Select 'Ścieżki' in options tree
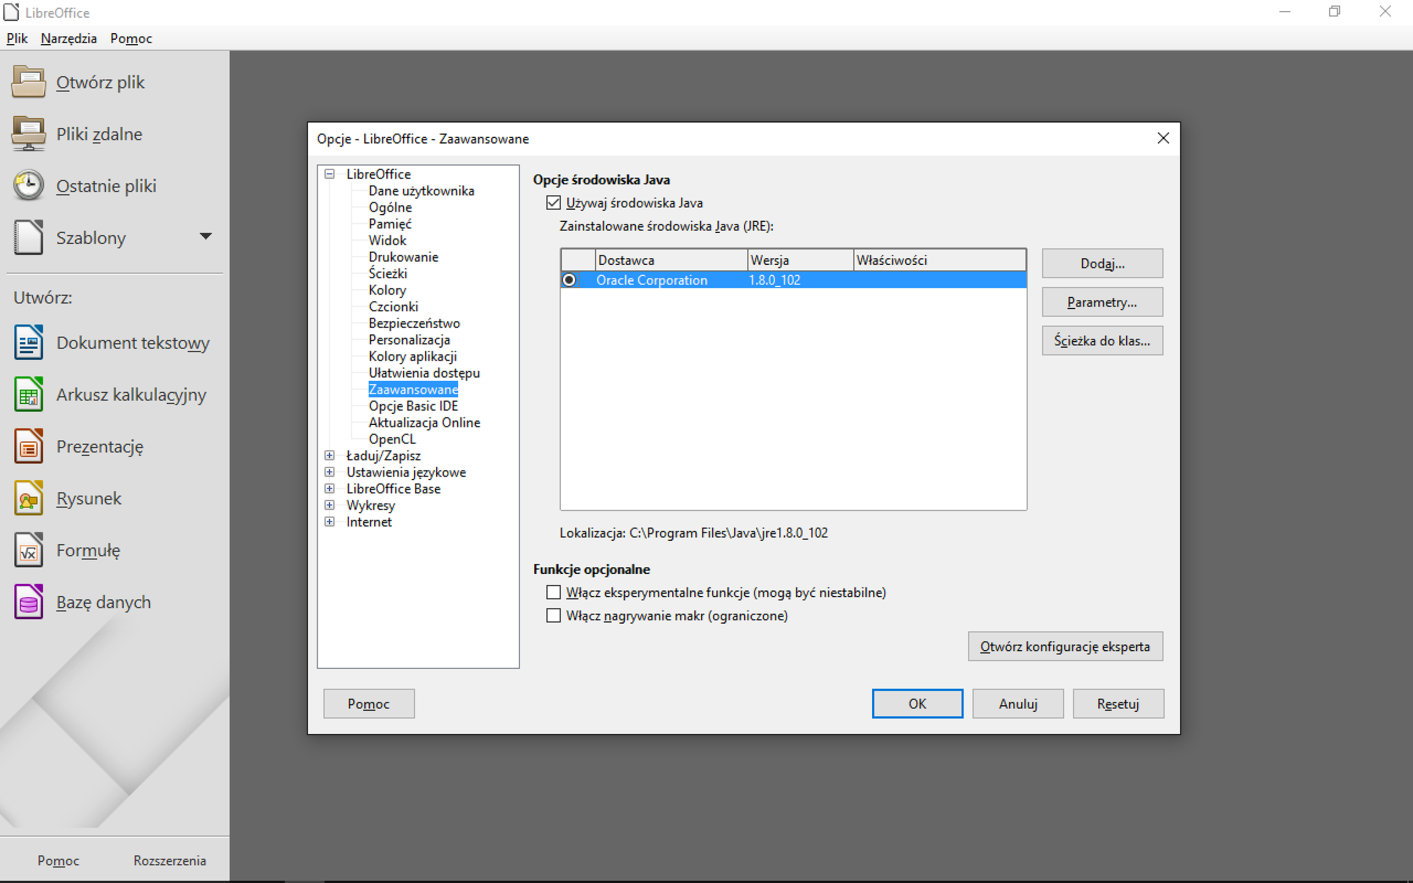Image resolution: width=1413 pixels, height=883 pixels. pyautogui.click(x=388, y=273)
